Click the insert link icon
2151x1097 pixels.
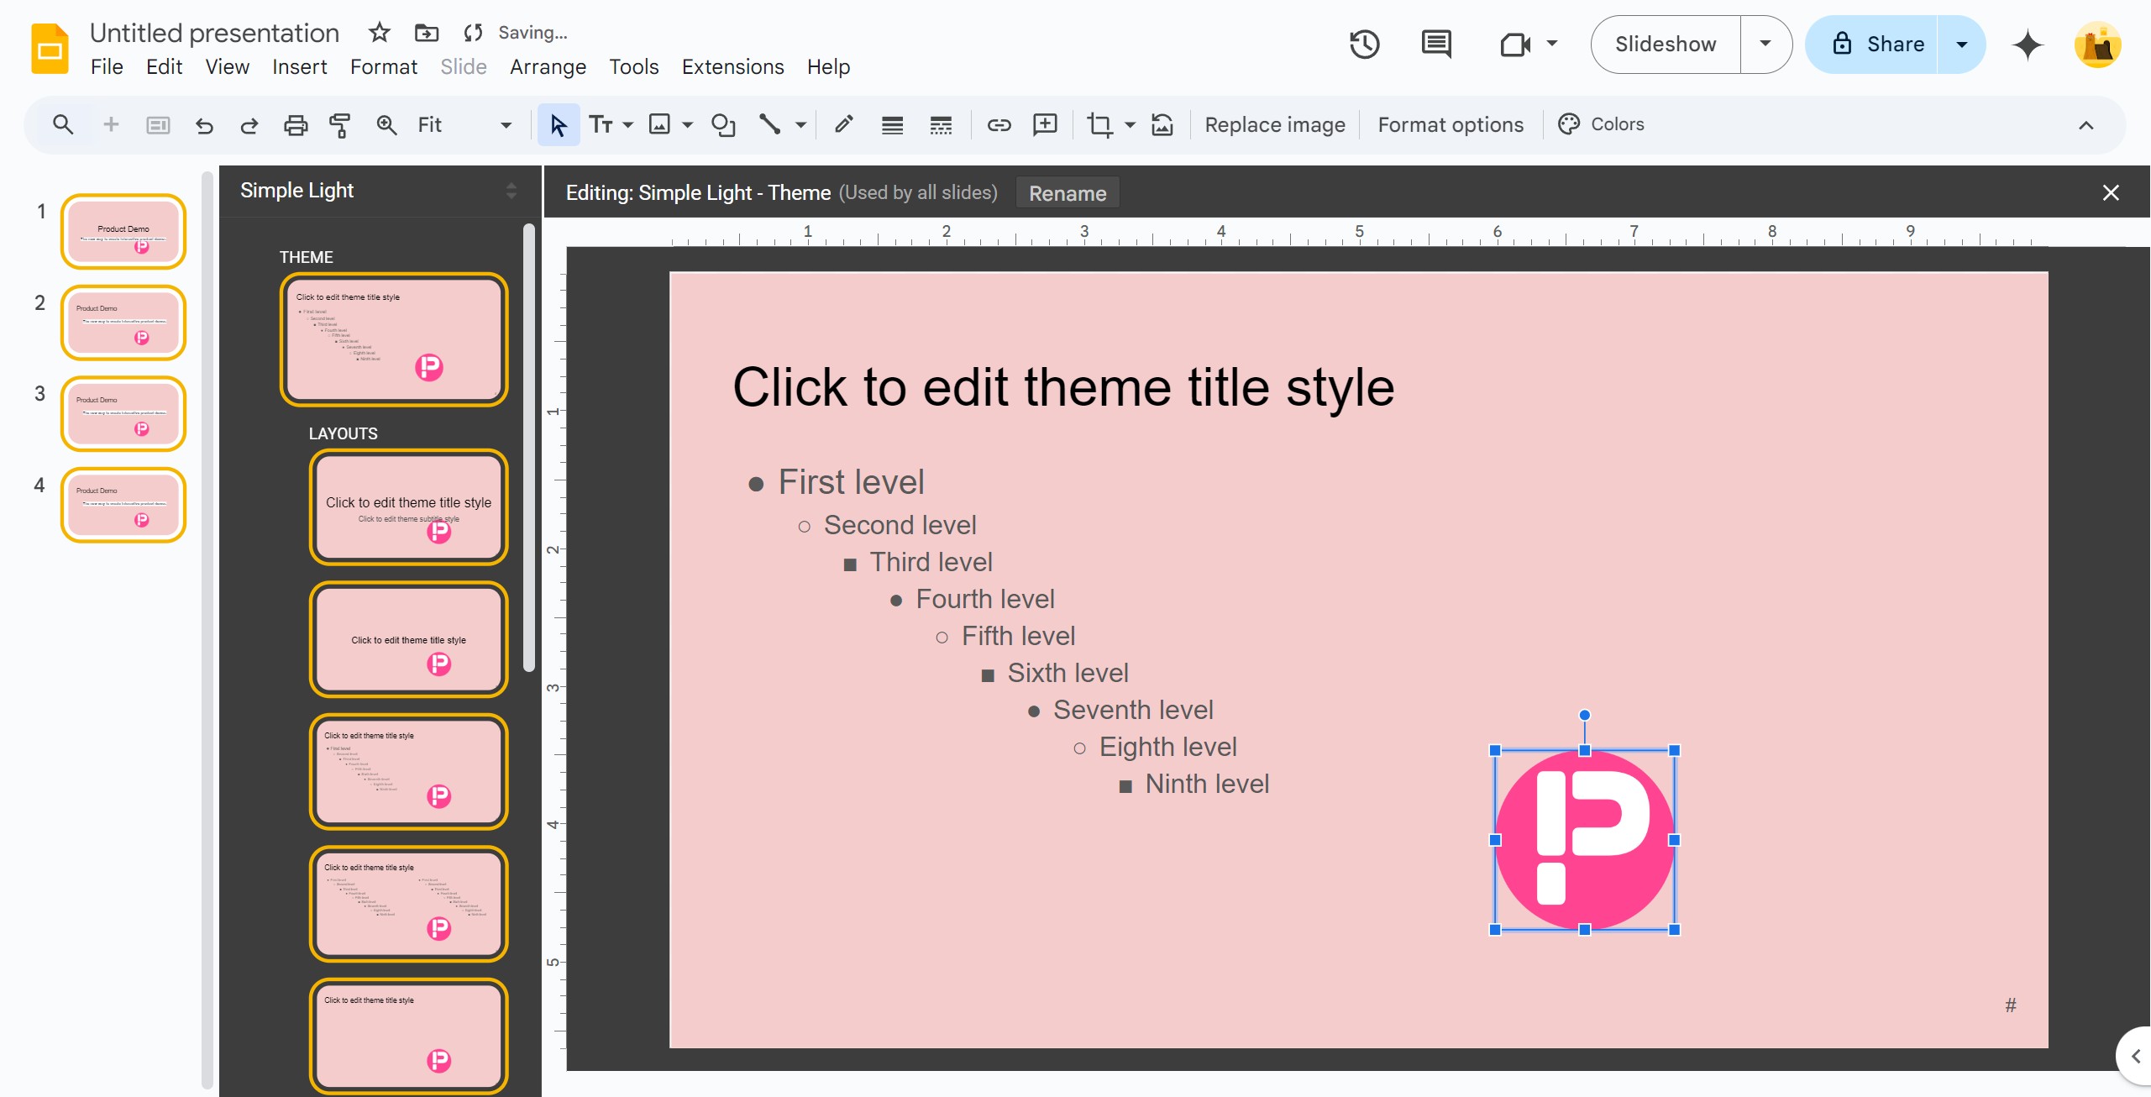(x=999, y=125)
